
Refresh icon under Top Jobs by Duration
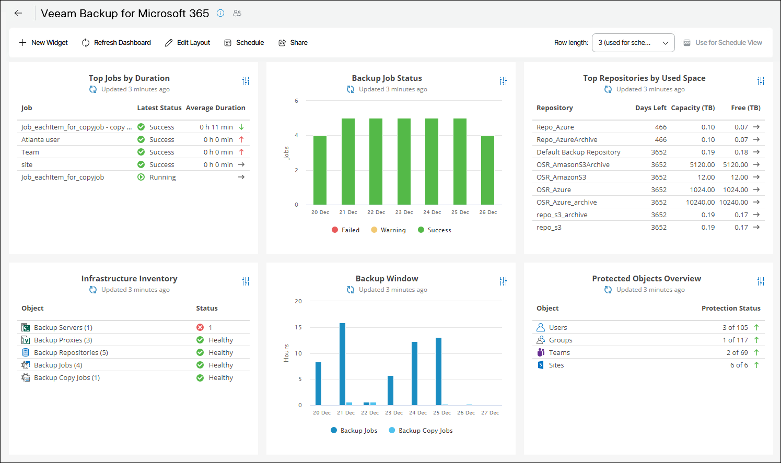coord(93,89)
